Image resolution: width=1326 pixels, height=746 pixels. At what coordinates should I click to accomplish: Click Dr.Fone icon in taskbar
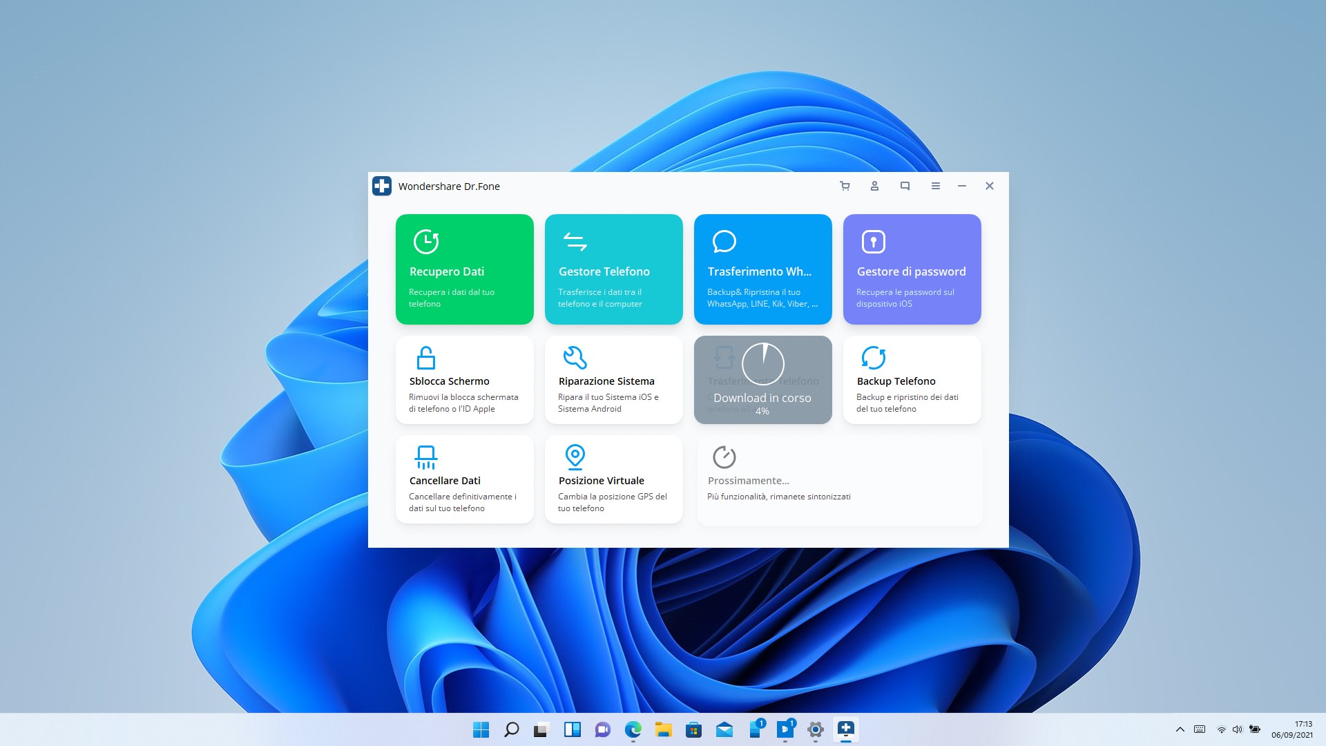tap(845, 729)
